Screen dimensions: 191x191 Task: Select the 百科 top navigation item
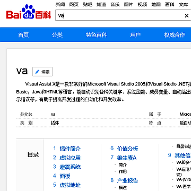[x=170, y=5]
